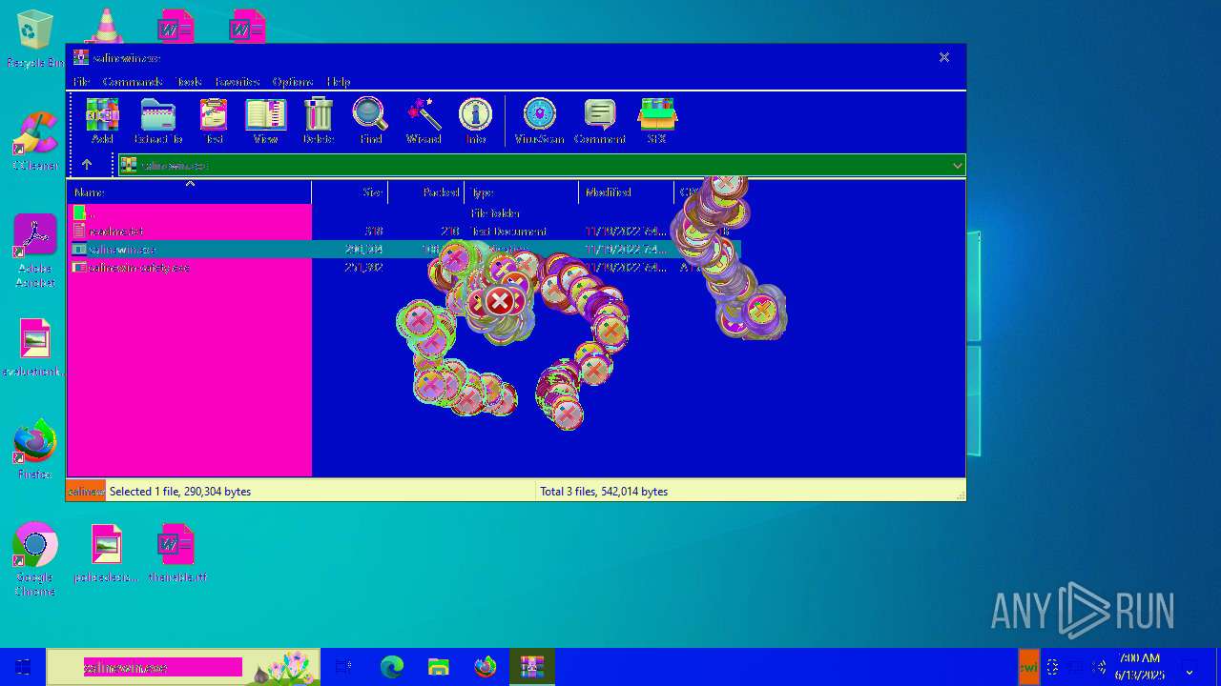Click status text 'Total 3 files, 542,014 bytes'
This screenshot has height=686, width=1221.
[x=604, y=492]
